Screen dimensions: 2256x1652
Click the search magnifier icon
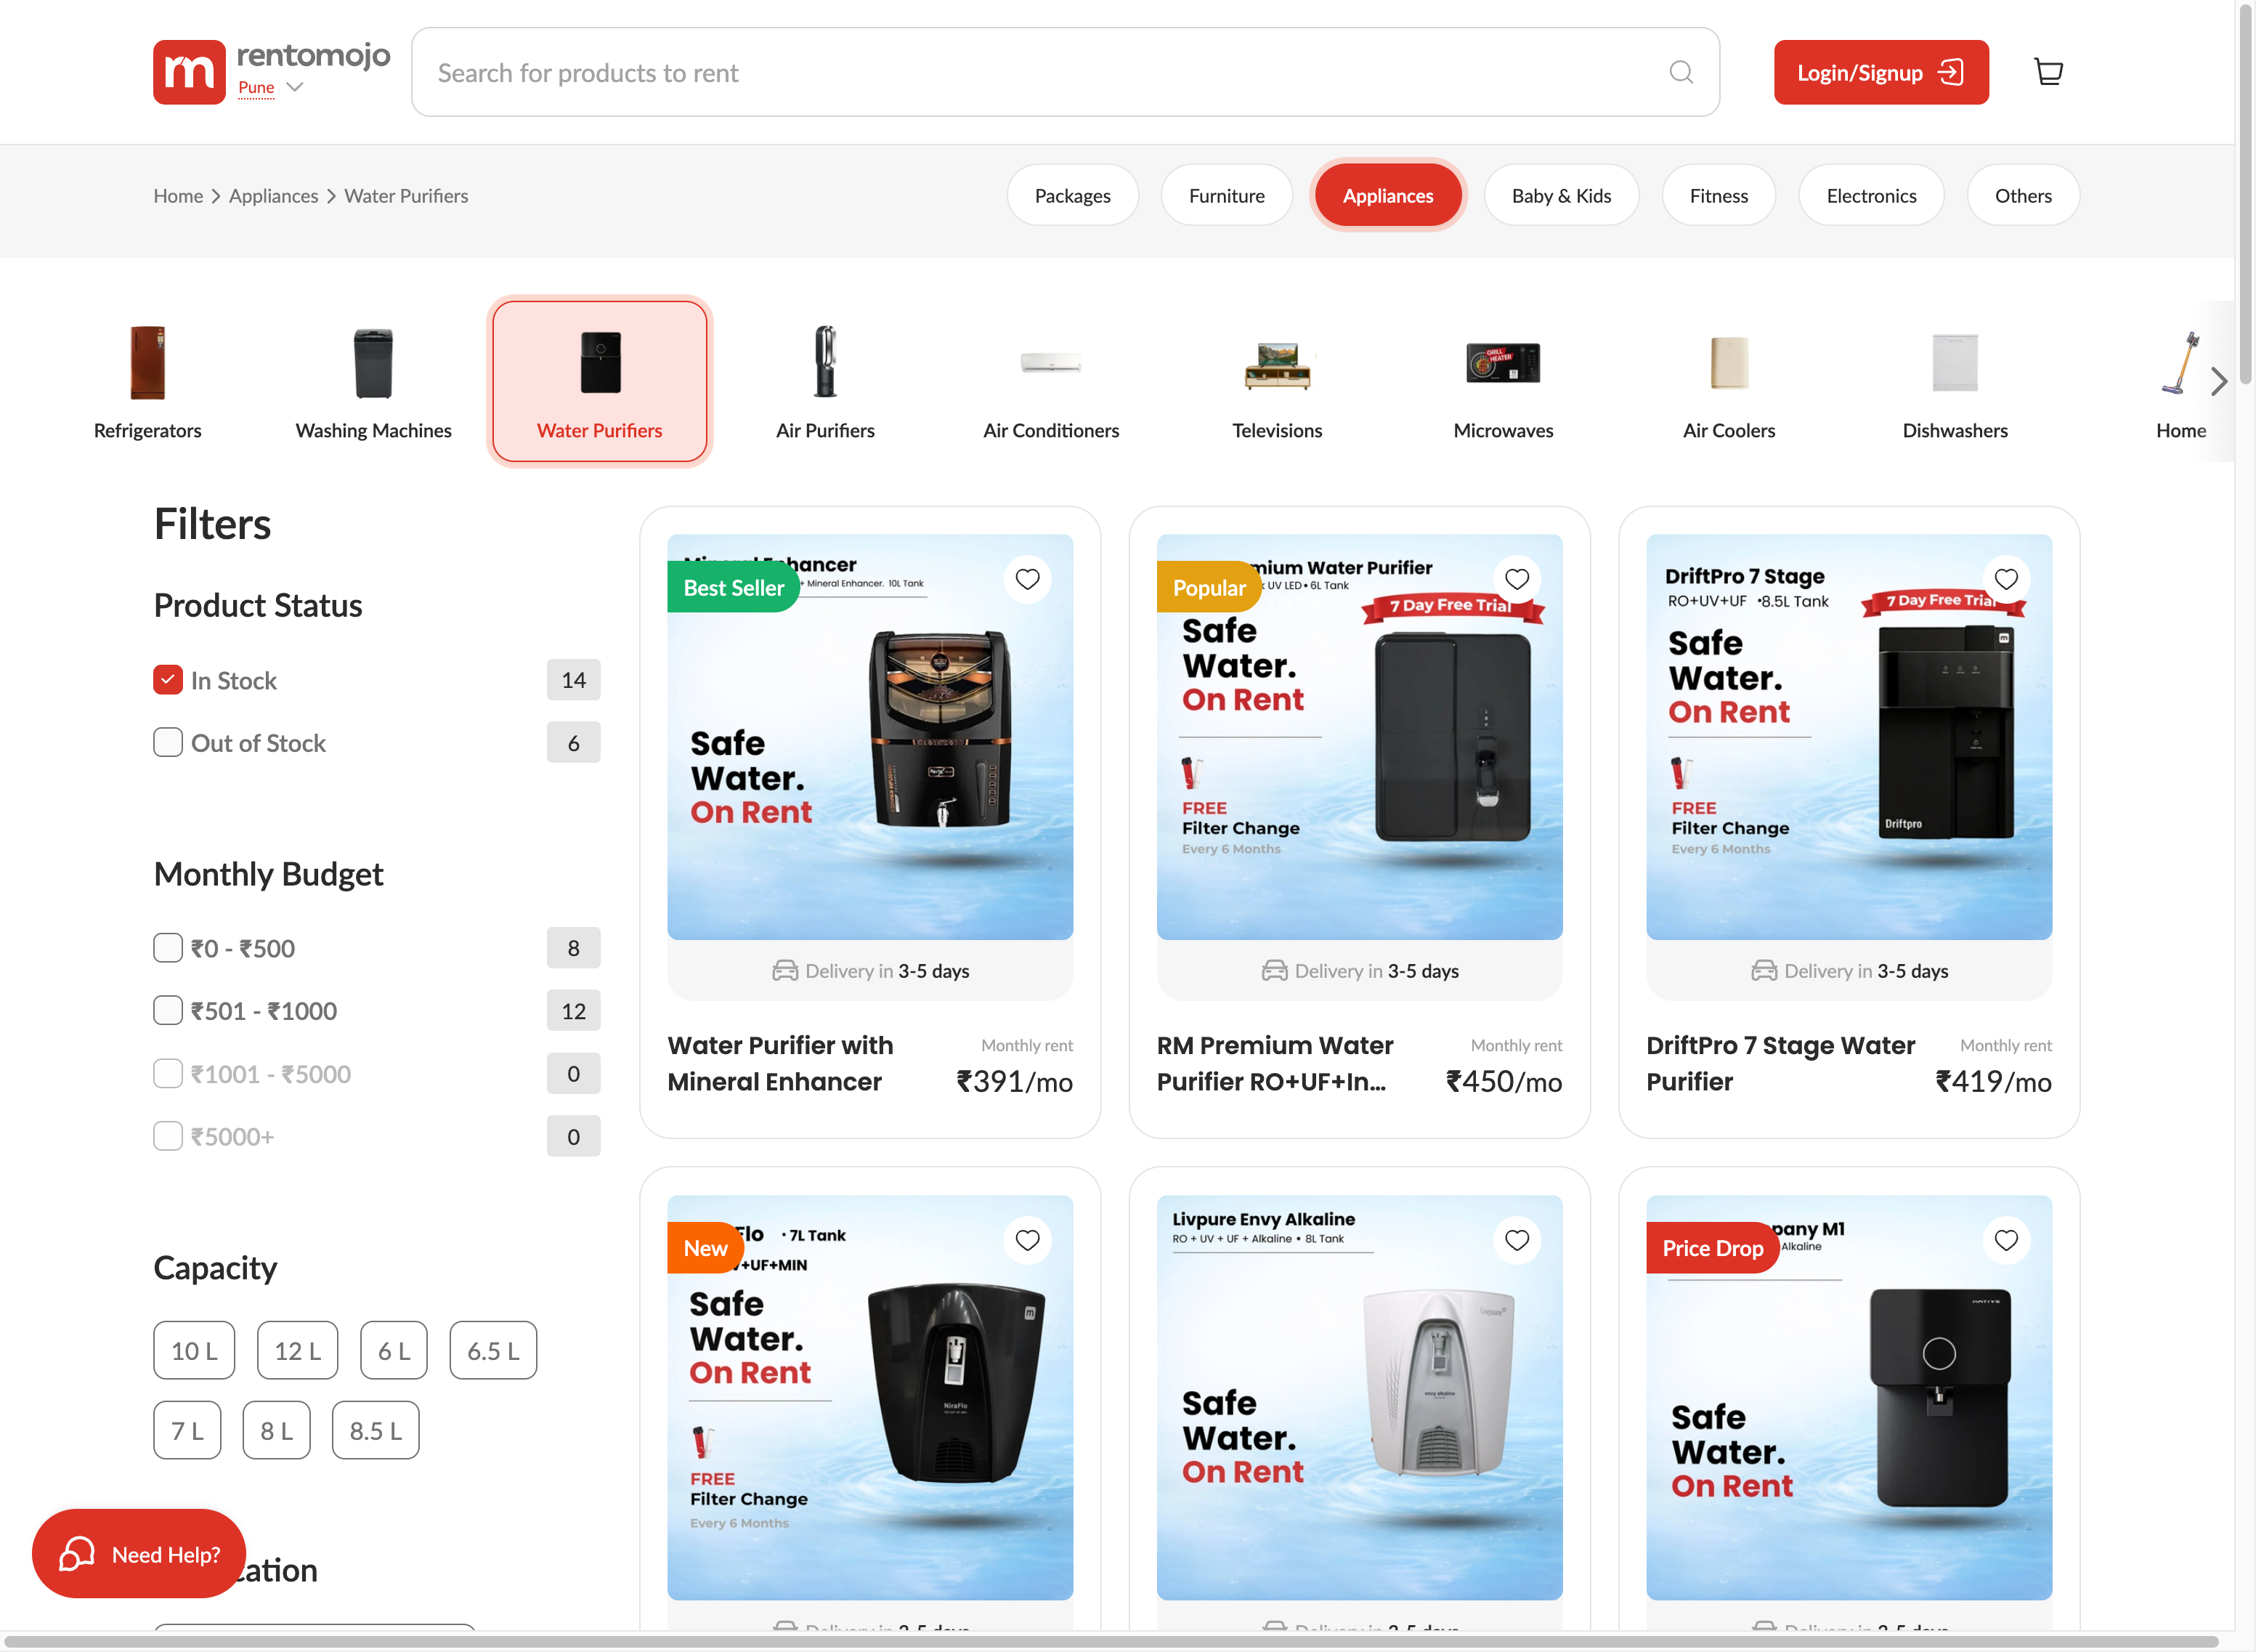1681,72
